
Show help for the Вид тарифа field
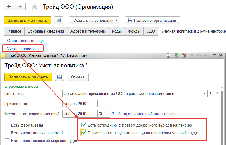pos(217,94)
